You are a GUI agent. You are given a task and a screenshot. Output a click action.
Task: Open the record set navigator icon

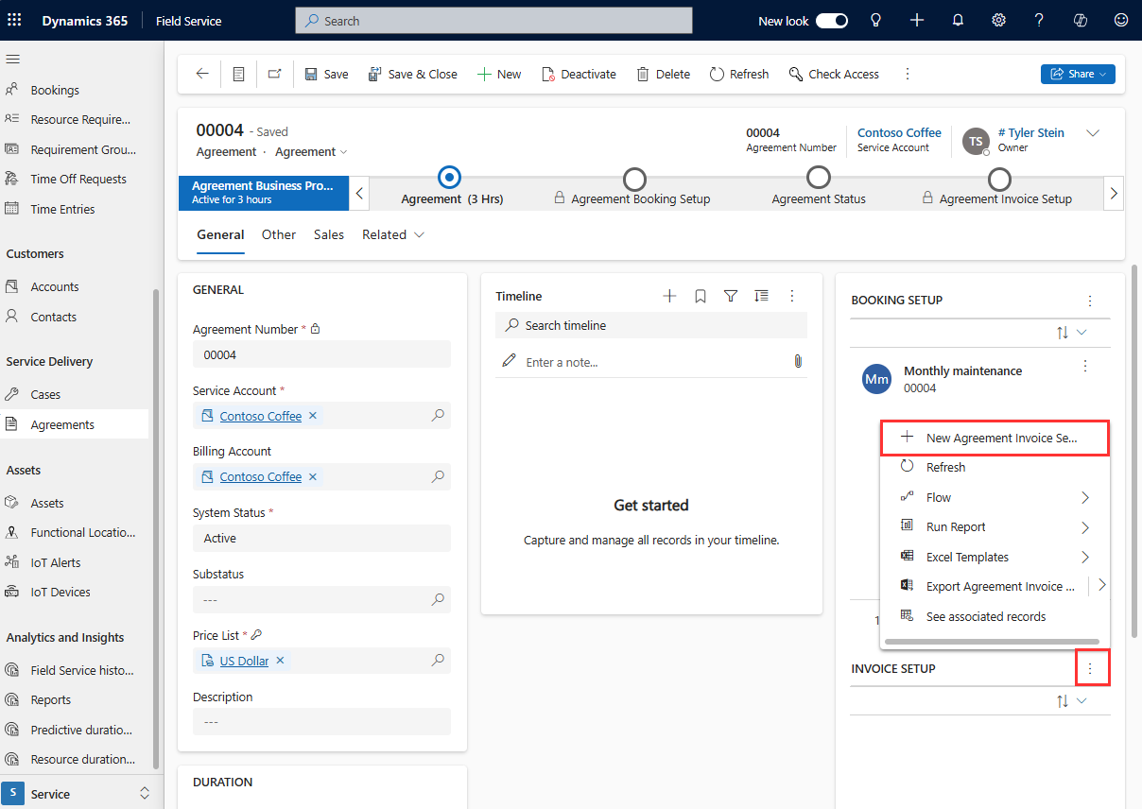(x=237, y=74)
